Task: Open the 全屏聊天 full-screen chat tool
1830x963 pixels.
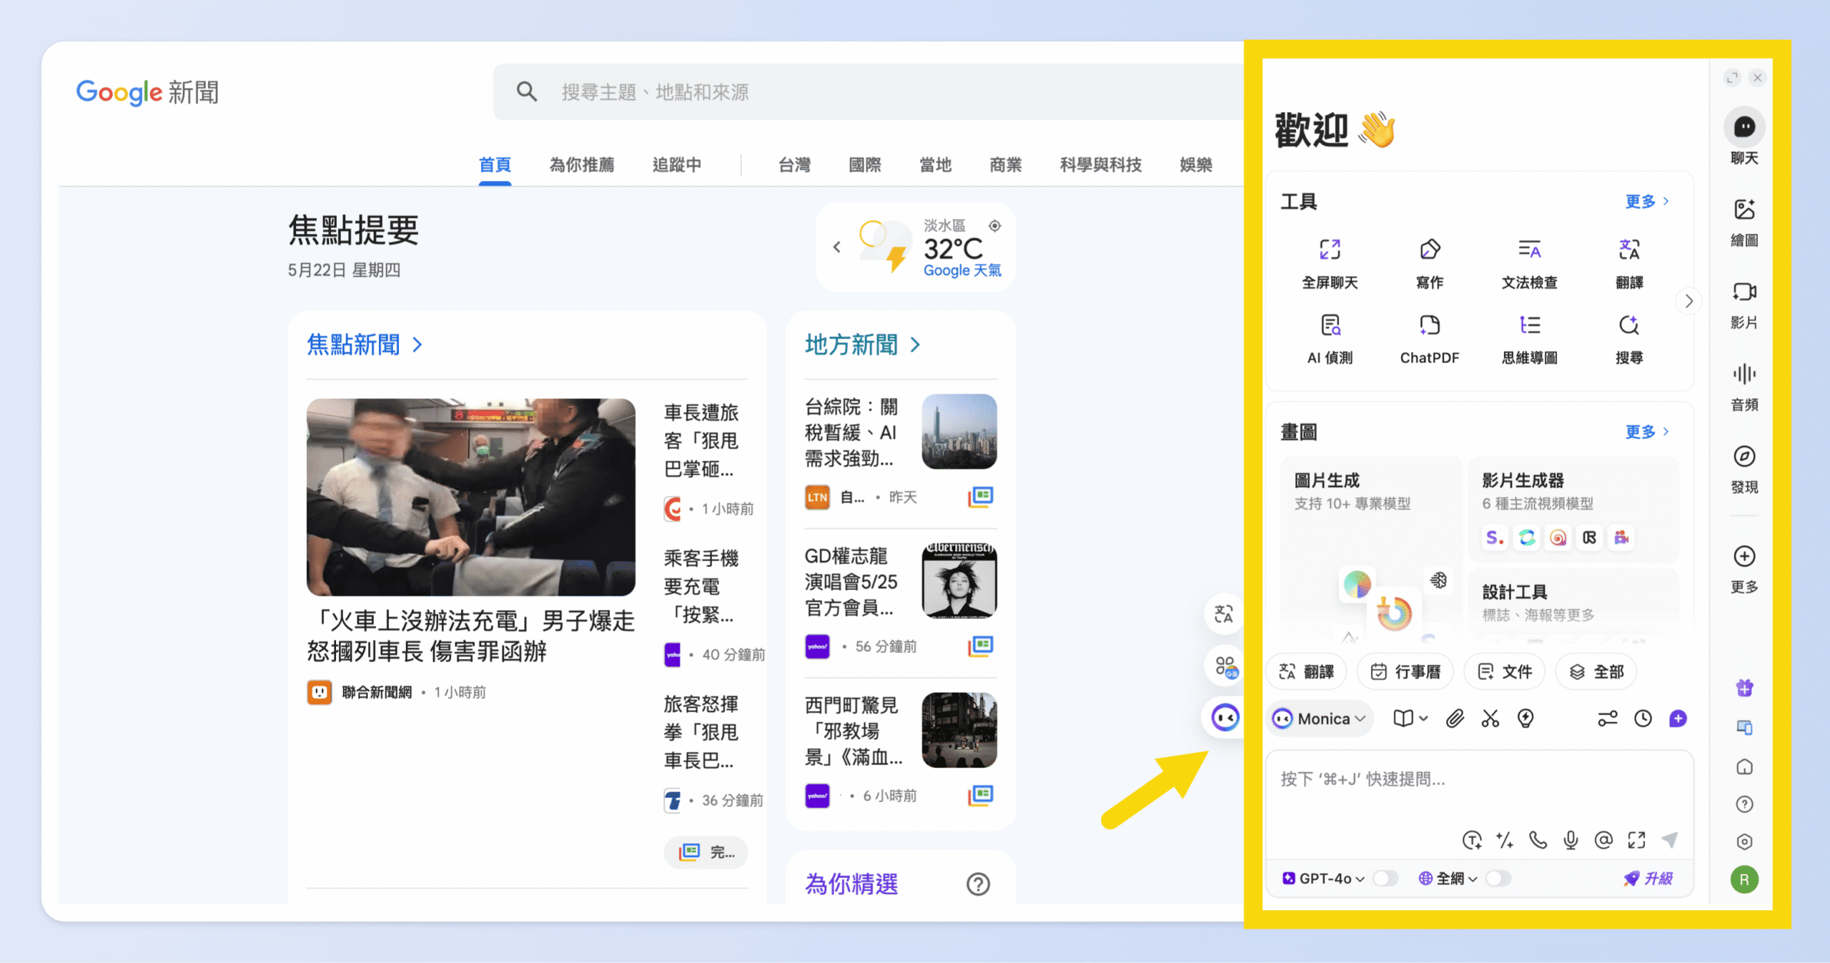Action: tap(1330, 263)
